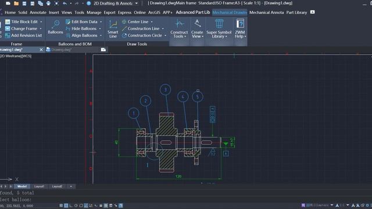Image resolution: width=372 pixels, height=209 pixels.
Task: Open the Millimeters units dropdown in status bar
Action: tap(332, 205)
